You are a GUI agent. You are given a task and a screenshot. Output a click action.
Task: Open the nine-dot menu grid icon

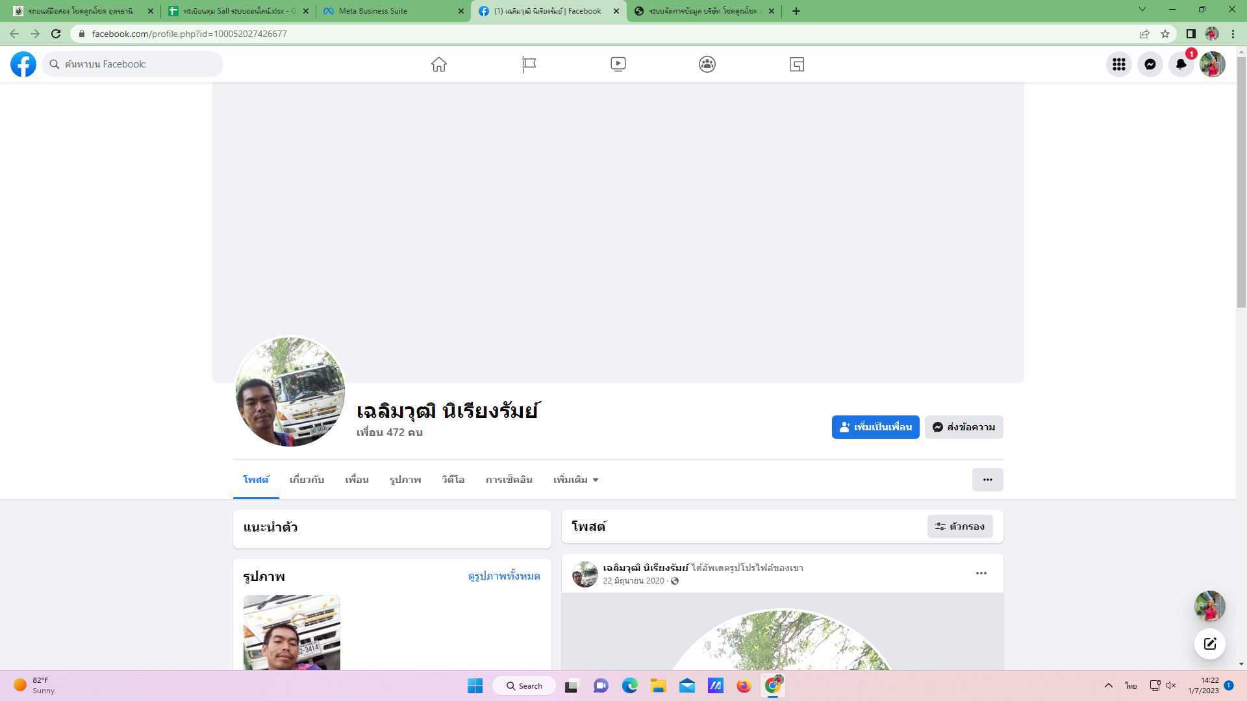click(x=1118, y=64)
